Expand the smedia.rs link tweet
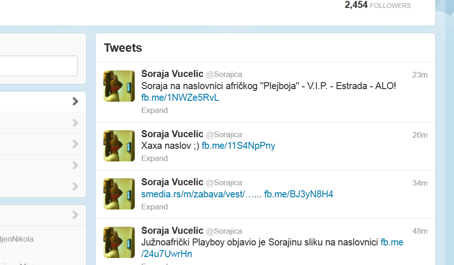The image size is (454, 265). pos(154,207)
